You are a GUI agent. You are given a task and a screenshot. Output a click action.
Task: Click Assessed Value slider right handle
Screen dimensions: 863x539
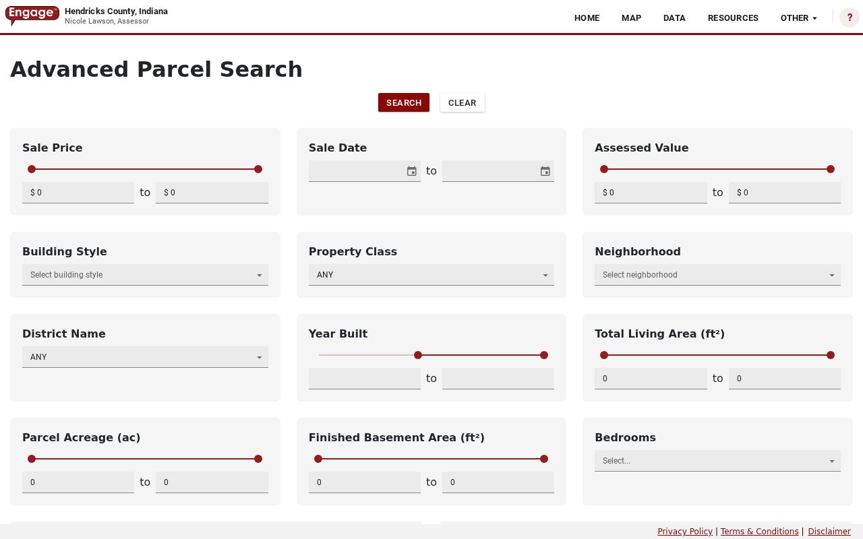tap(831, 169)
